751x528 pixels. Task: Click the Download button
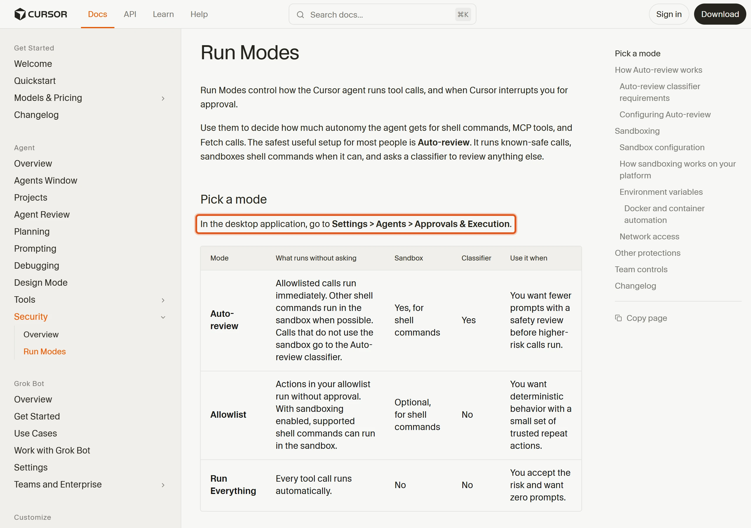720,14
